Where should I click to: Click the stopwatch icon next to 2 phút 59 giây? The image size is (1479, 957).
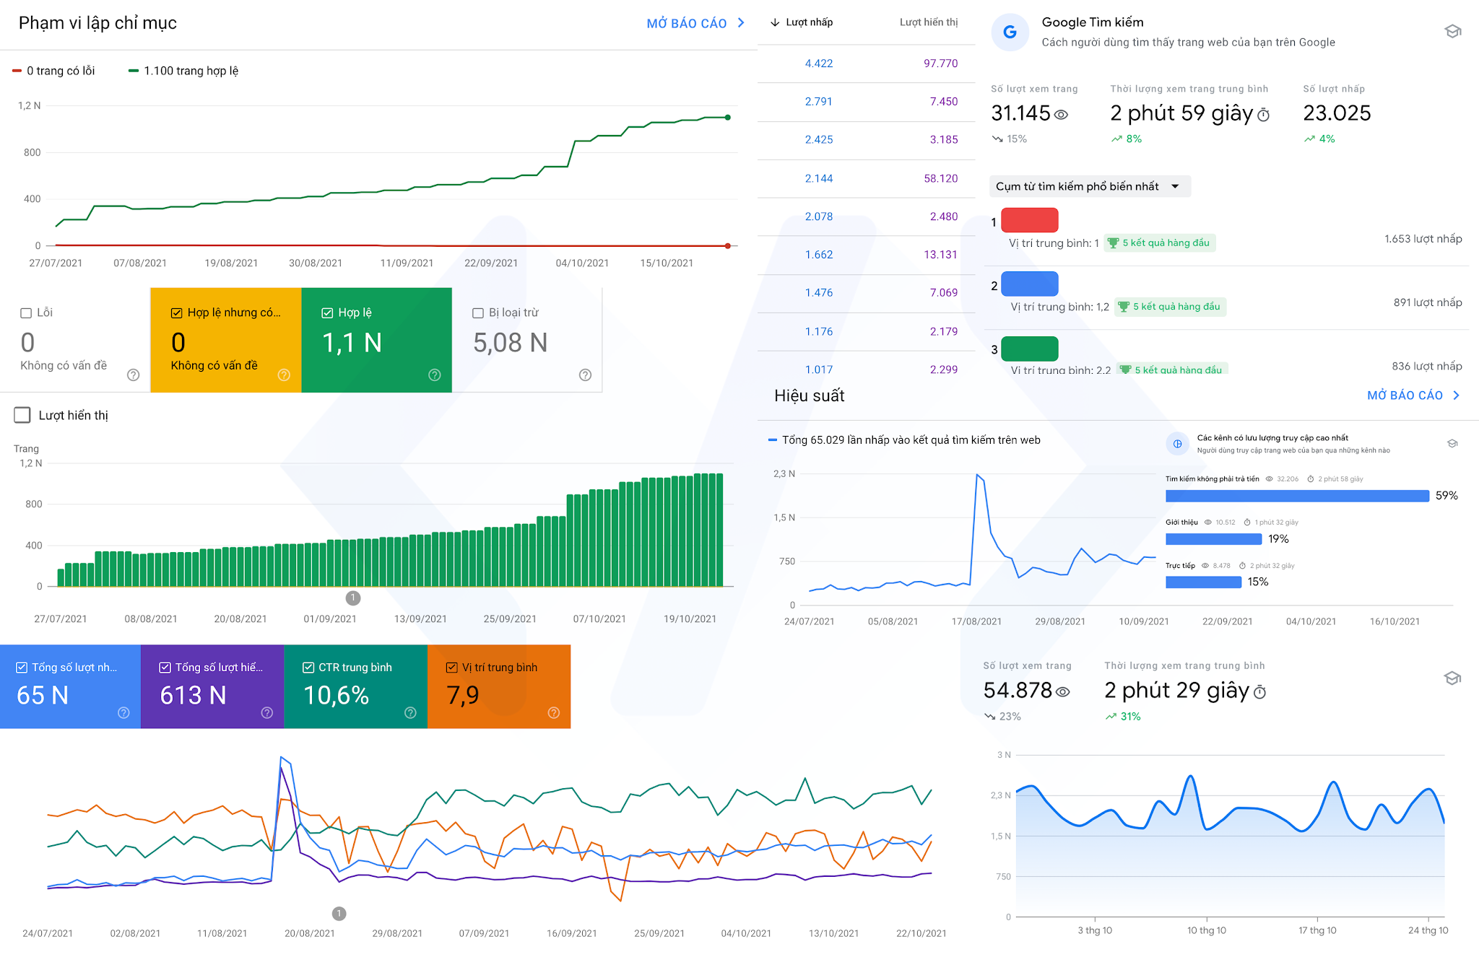click(1263, 115)
